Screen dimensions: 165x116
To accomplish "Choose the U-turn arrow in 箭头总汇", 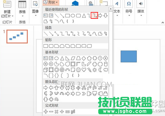I will [95, 88].
